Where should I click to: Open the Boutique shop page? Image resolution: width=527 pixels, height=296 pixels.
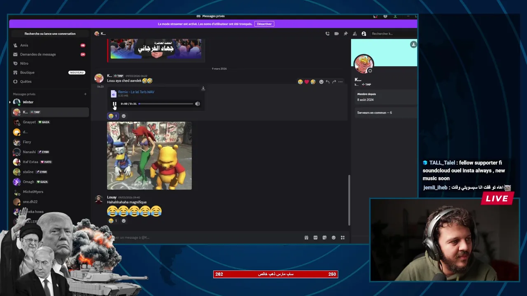(x=49, y=72)
